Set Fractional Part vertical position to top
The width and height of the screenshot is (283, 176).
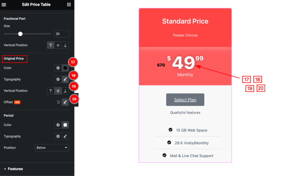pyautogui.click(x=51, y=45)
